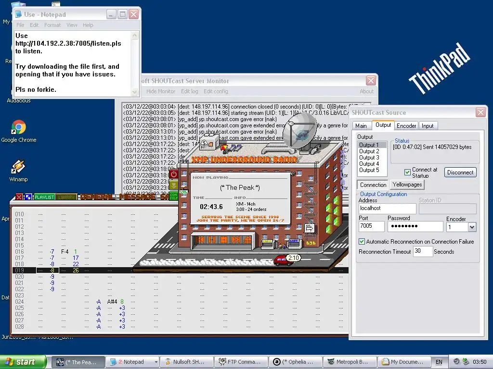Click the second system tray icon near clock
The height and width of the screenshot is (369, 493).
tap(466, 362)
